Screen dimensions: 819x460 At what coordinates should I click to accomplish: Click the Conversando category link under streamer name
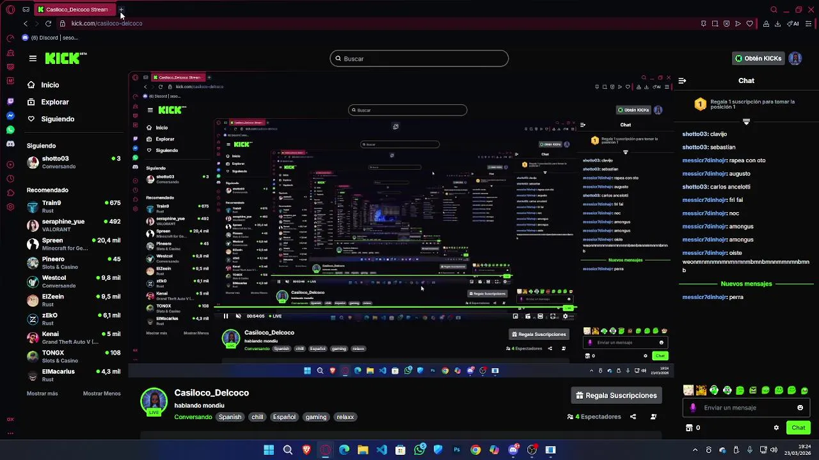coord(193,417)
